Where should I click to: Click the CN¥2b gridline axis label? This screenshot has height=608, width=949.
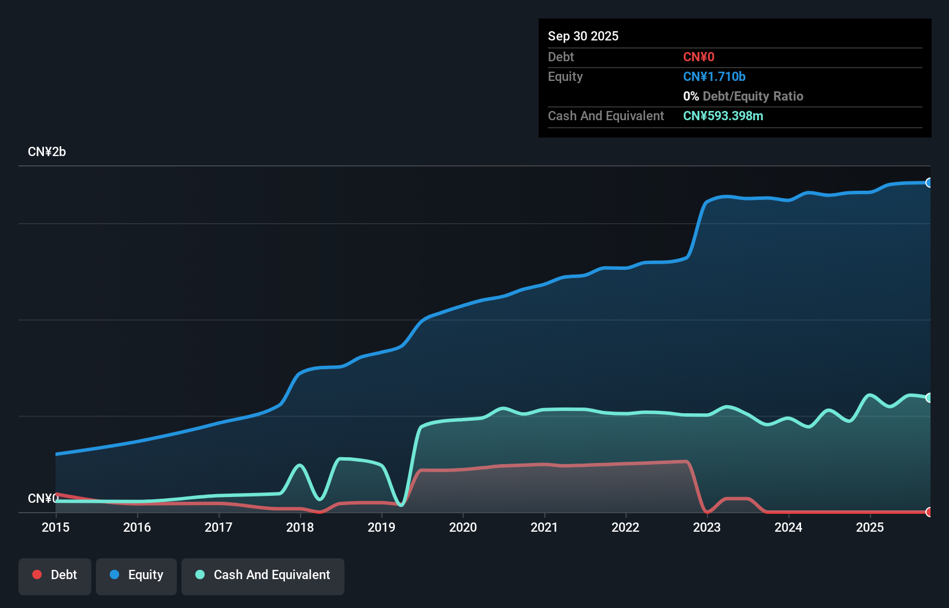click(47, 151)
